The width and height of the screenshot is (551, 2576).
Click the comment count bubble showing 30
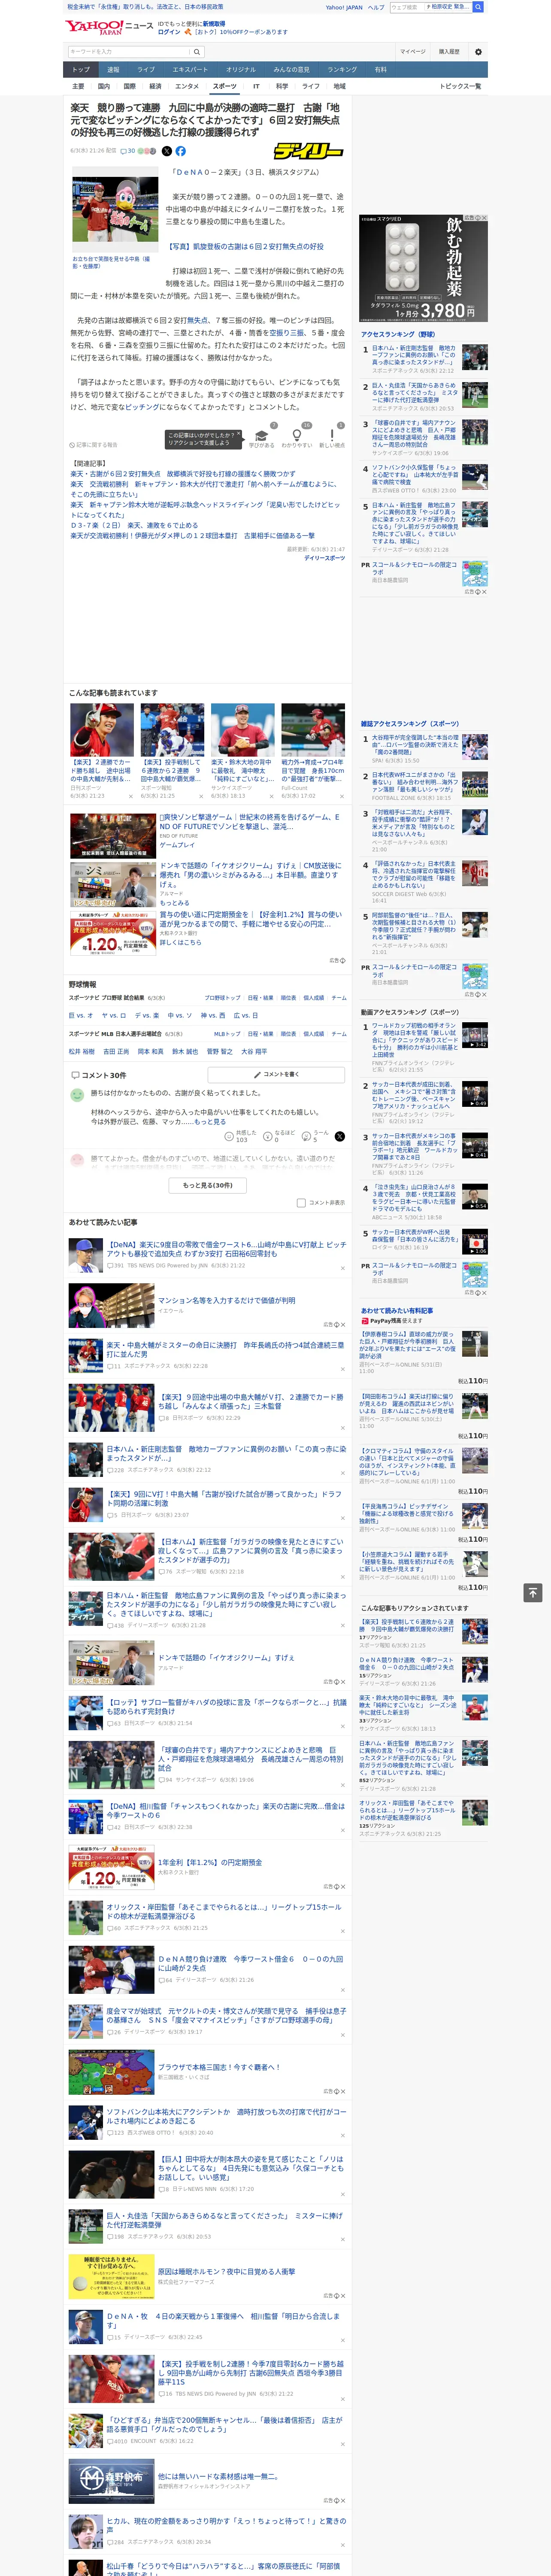tap(127, 151)
